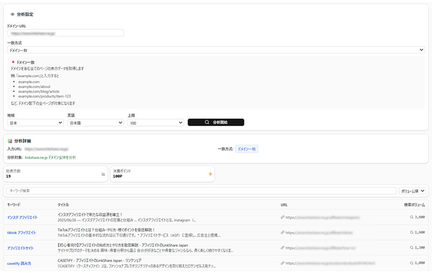Screen dimensions: 432x273
Task: Open the 地域 dropdown showing 日本
Action: click(36, 123)
